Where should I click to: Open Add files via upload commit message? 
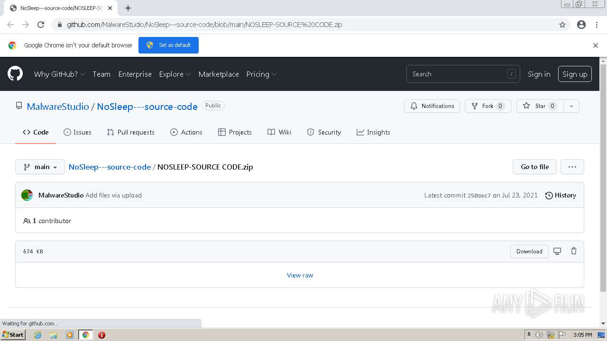coord(113,195)
